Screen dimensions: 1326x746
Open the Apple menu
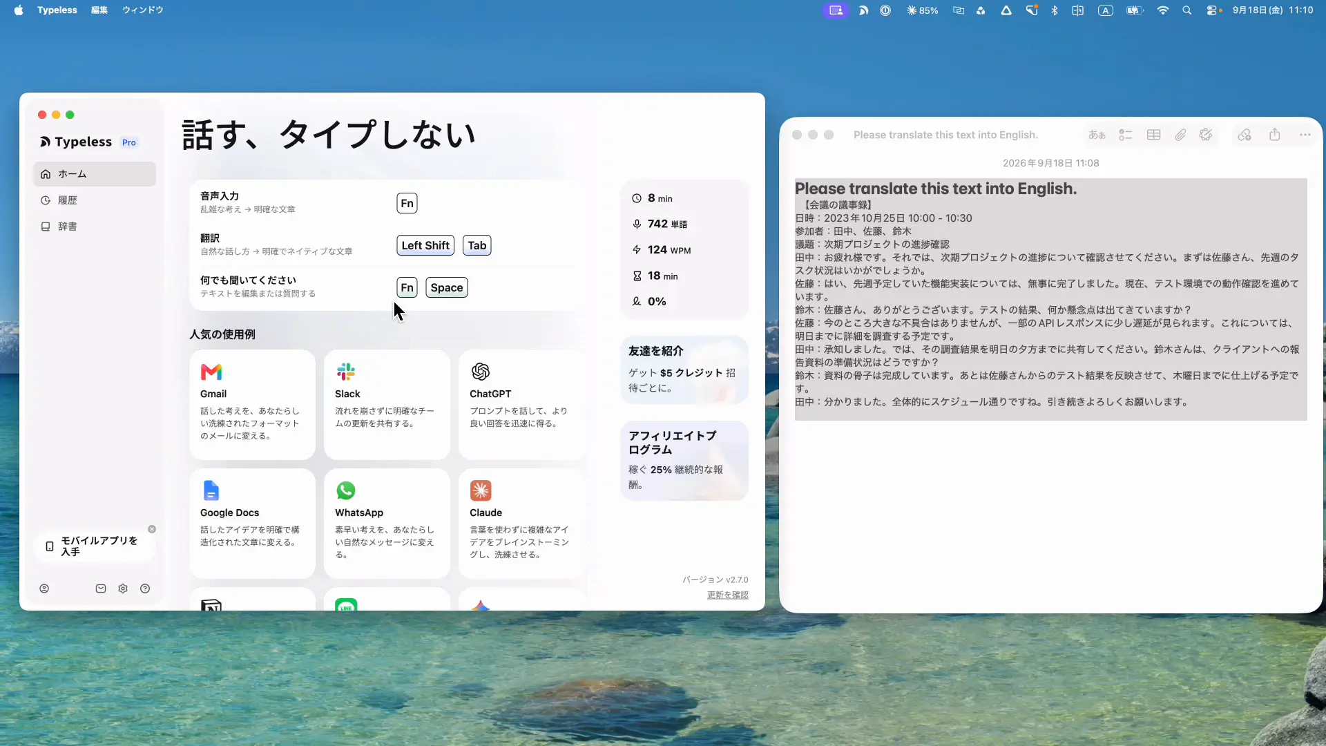[19, 10]
